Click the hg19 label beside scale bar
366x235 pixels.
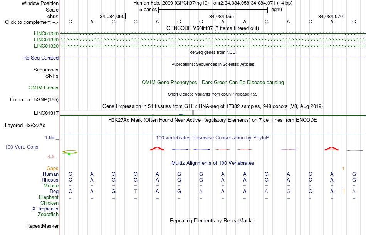coord(277,10)
